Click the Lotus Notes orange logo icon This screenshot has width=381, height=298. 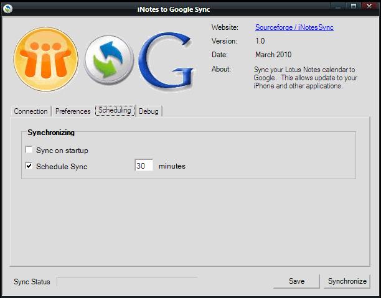(46, 59)
